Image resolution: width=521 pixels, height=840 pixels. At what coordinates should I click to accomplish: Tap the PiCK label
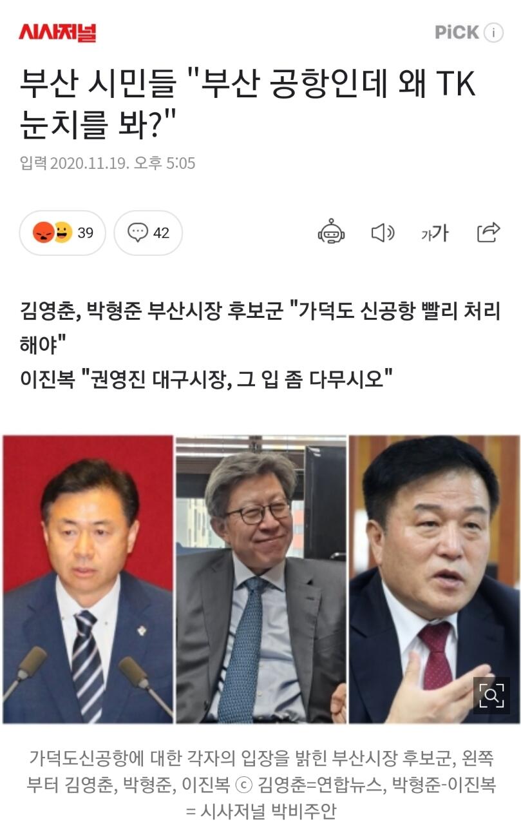coord(457,32)
